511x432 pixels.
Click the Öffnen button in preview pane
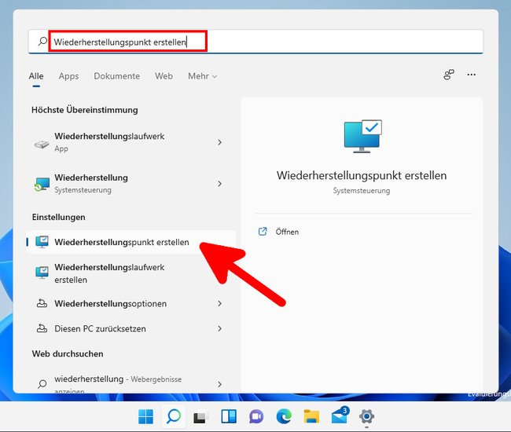287,232
